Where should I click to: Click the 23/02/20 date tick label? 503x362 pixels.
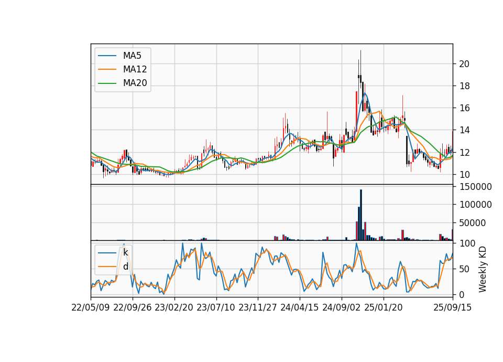pos(174,307)
